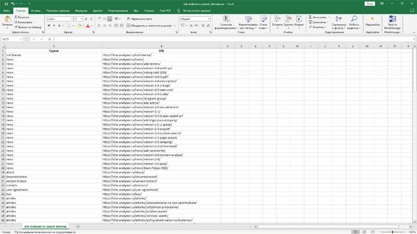Expand the Name Box W75 dropdown
The width and height of the screenshot is (417, 234).
coord(21,39)
